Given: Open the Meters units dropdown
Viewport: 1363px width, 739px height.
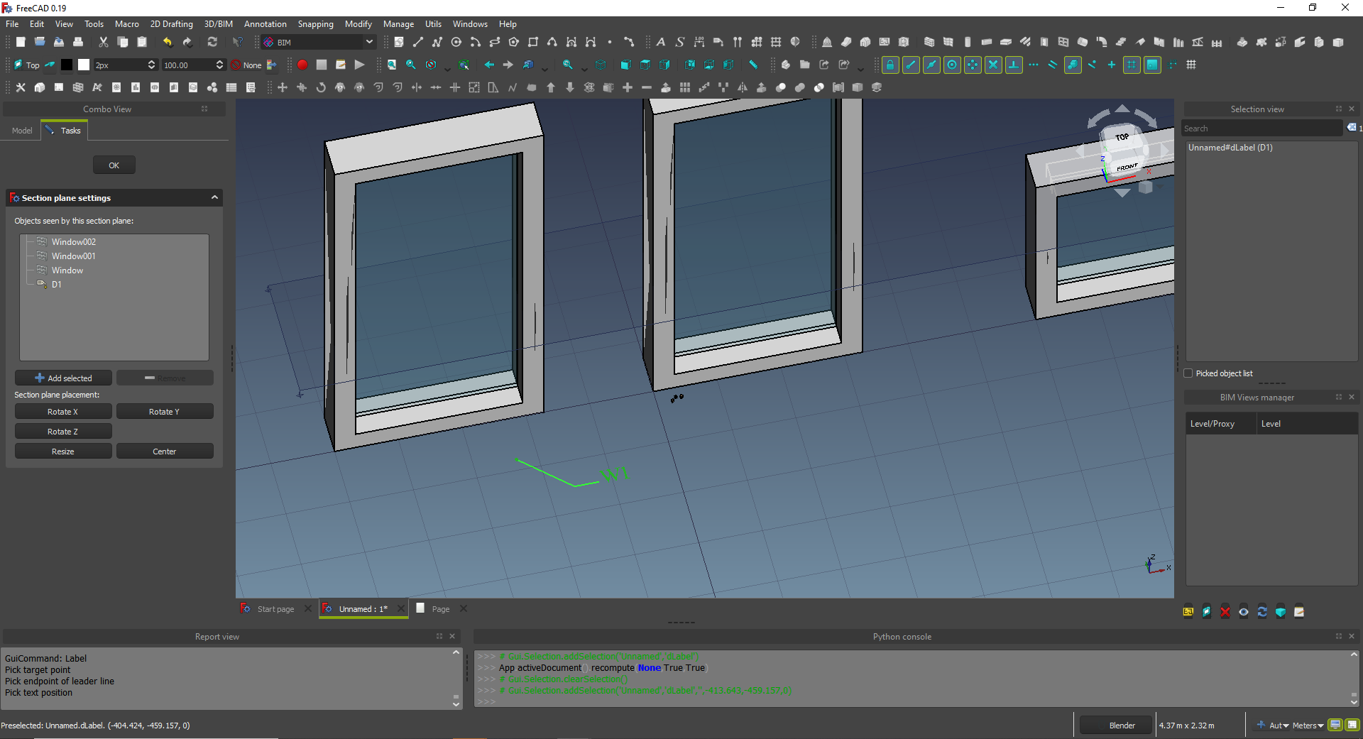Looking at the screenshot, I should pos(1308,726).
